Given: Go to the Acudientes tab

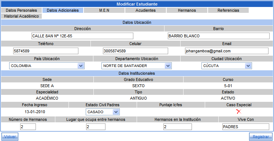Looking at the screenshot, I should [145, 10].
